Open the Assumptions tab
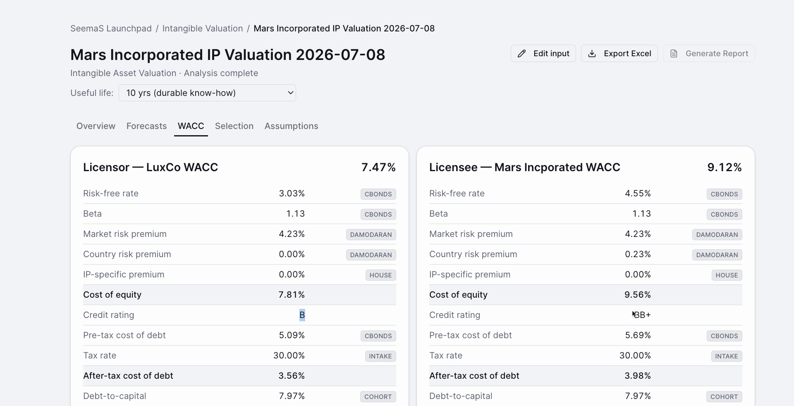 click(291, 126)
